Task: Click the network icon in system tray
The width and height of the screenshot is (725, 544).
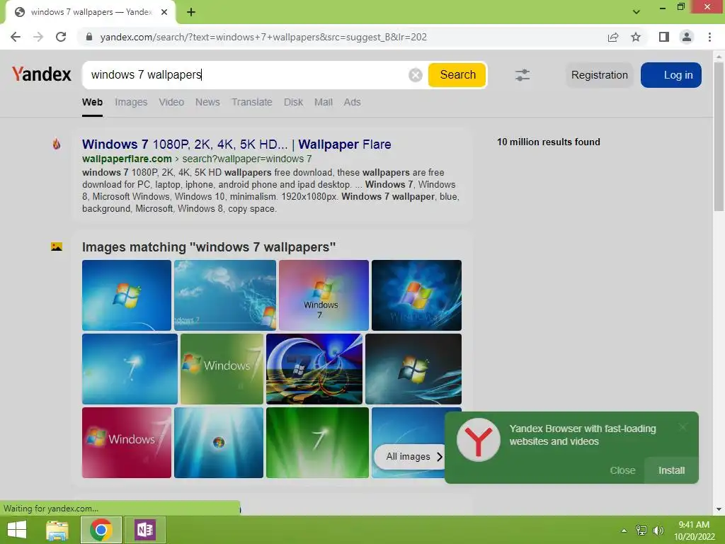Action: (x=641, y=531)
